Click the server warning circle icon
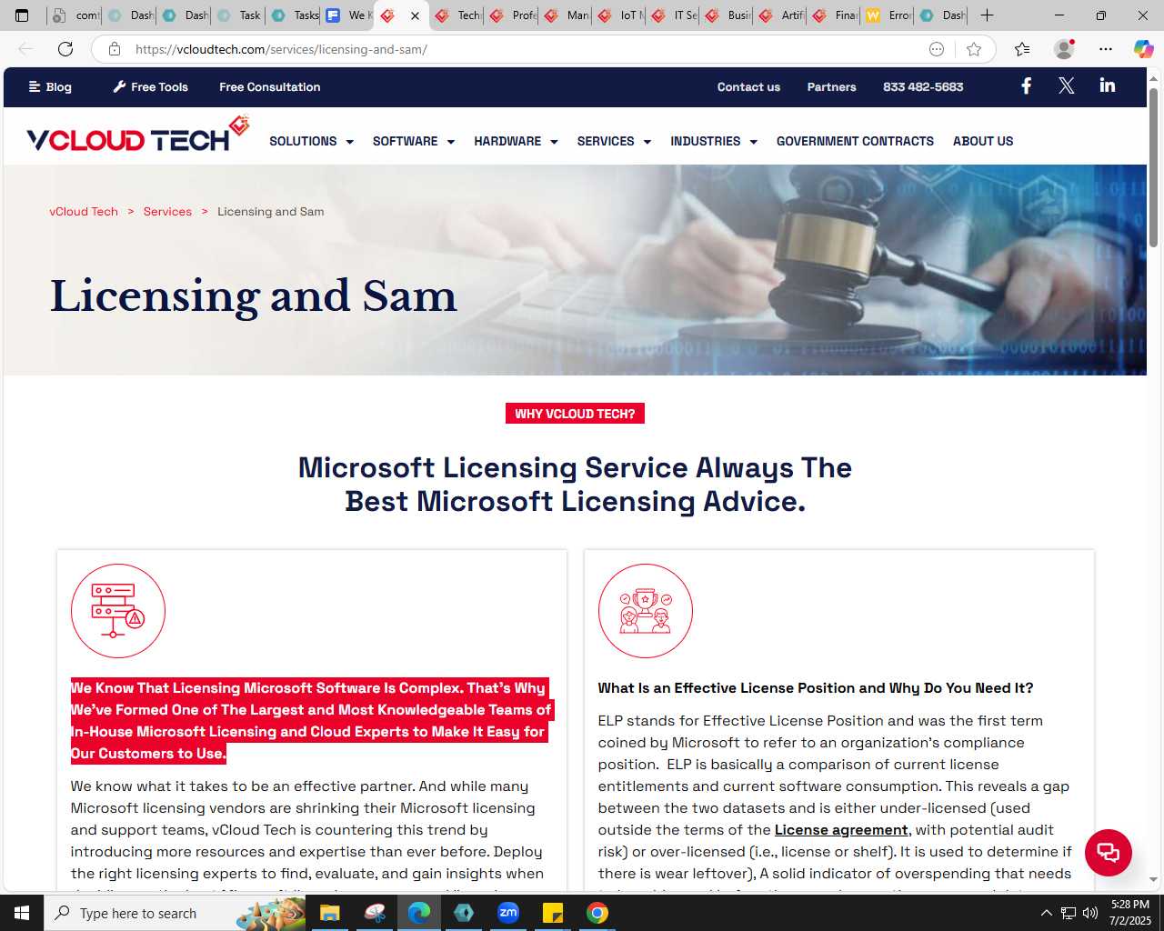1164x931 pixels. tap(118, 611)
